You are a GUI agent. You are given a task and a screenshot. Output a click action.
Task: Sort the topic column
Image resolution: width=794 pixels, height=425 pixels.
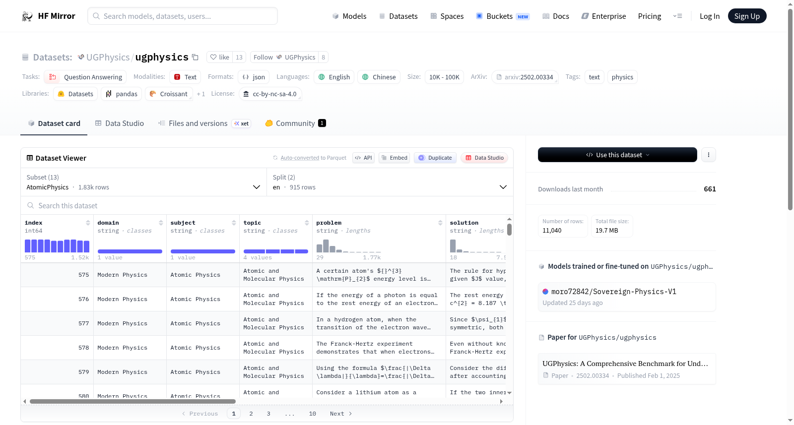[x=307, y=223]
